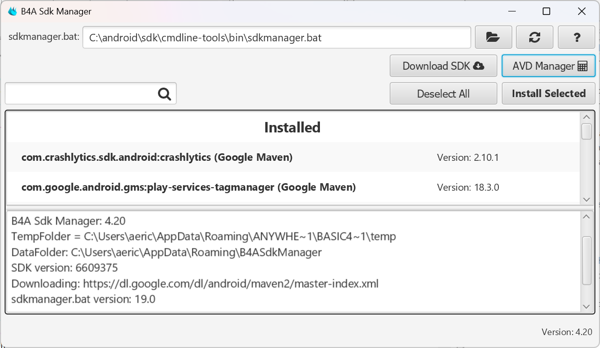Focus the package search box
Screen dimensions: 600x348
[91, 94]
